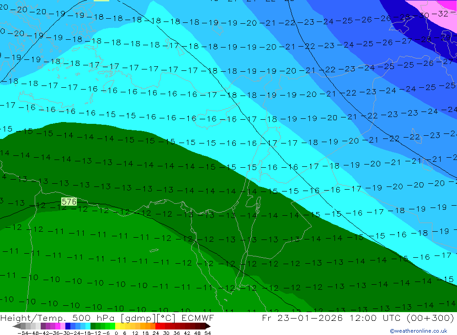Click the dark blue -30 legend swatch
This screenshot has width=457, height=335.
tap(68, 326)
